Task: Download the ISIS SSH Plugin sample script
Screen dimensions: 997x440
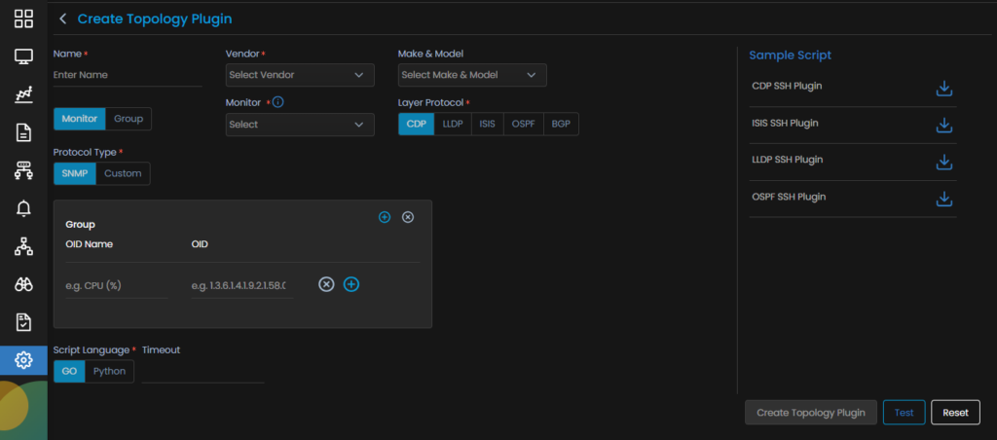Action: [x=942, y=126]
